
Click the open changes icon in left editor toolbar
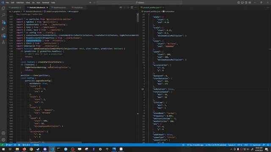[x=121, y=8]
